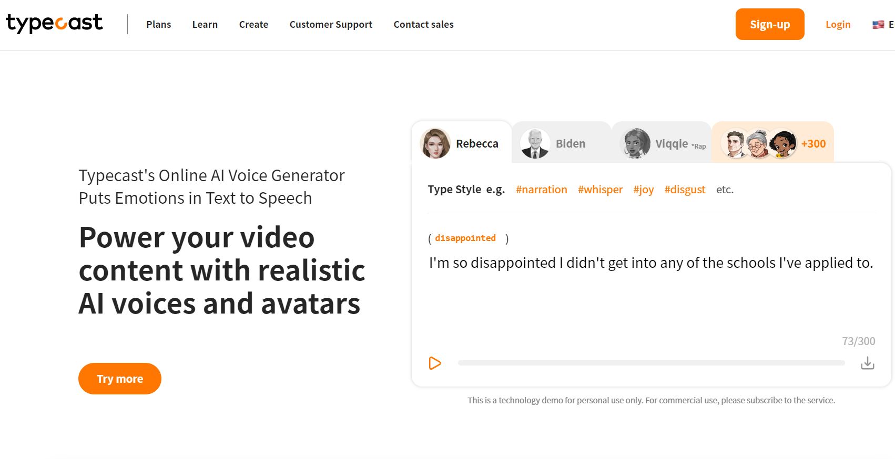This screenshot has height=459, width=895.
Task: Click the Viqqie avatar picture
Action: pos(636,143)
